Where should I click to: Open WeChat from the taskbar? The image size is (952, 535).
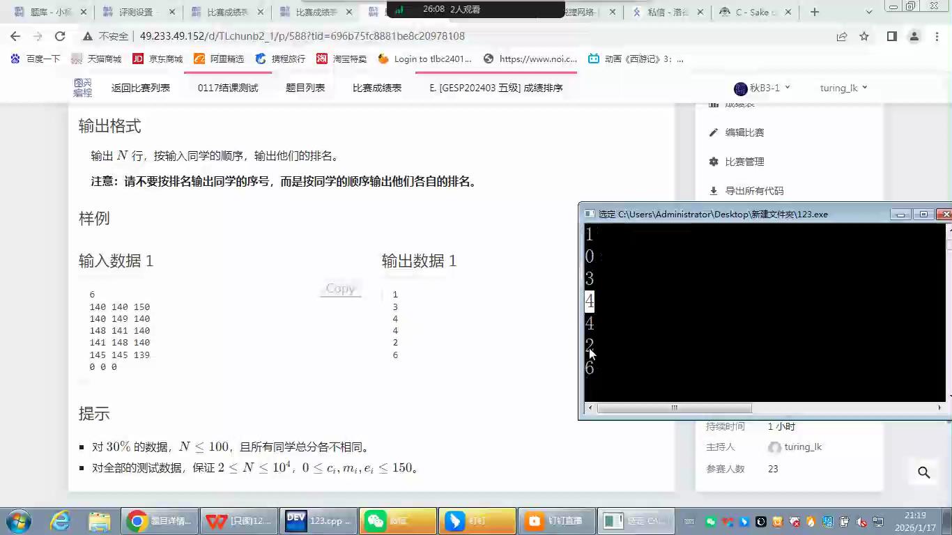pyautogui.click(x=397, y=521)
